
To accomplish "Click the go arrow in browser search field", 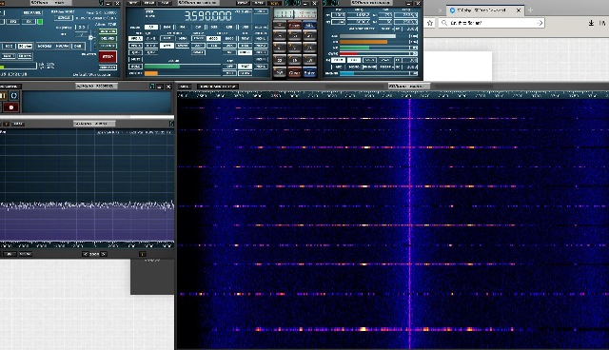I will point(540,23).
